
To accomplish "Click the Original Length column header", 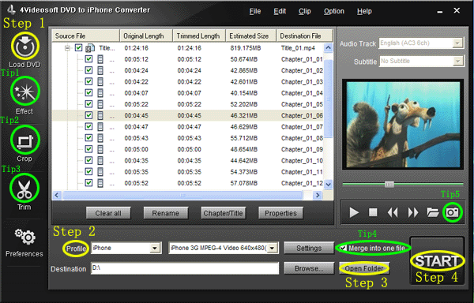I will click(146, 36).
